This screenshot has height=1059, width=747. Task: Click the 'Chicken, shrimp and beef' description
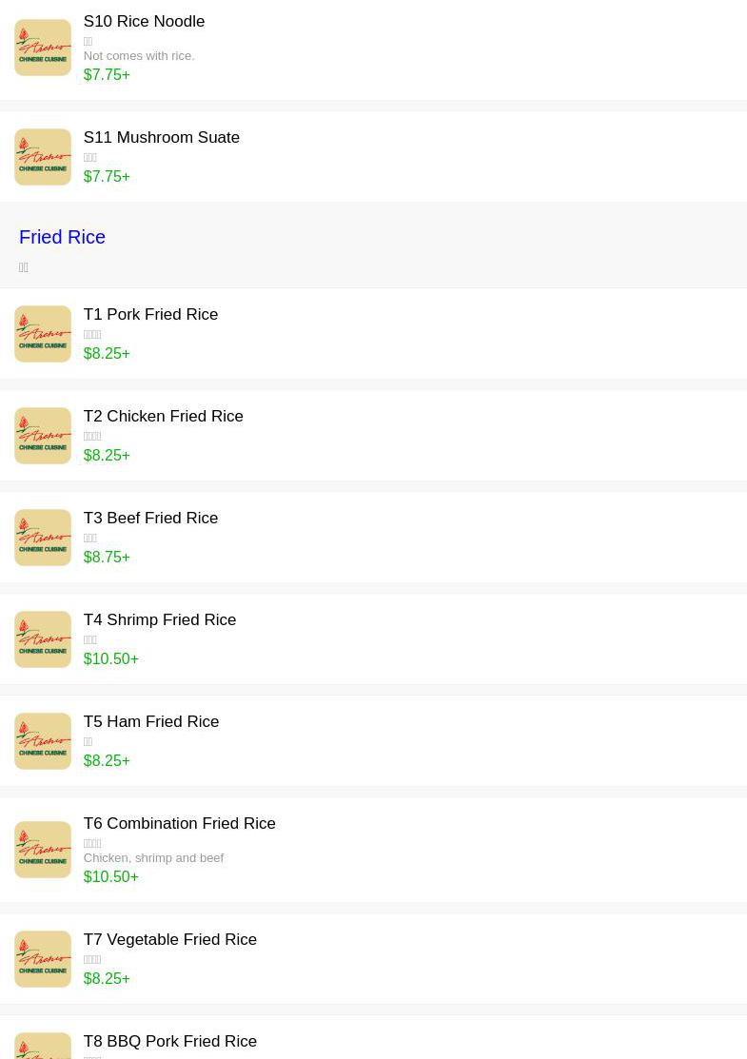[153, 858]
